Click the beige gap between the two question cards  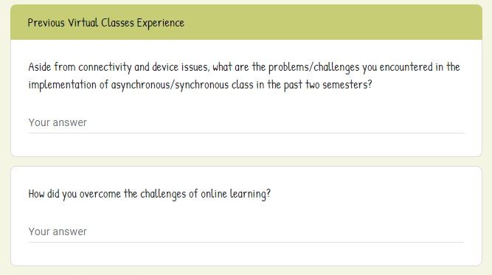[246, 161]
